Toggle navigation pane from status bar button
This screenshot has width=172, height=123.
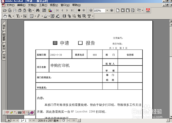(9, 121)
